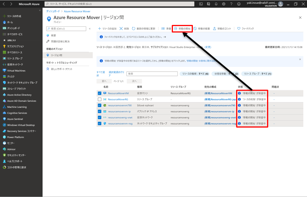
Task: Click 最新の情報に更新 refresh button
Action: 143,29
